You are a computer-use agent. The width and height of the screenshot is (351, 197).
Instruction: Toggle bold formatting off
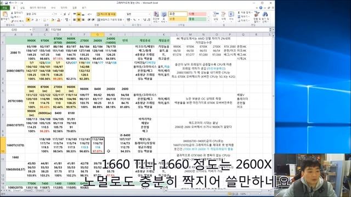(28, 20)
